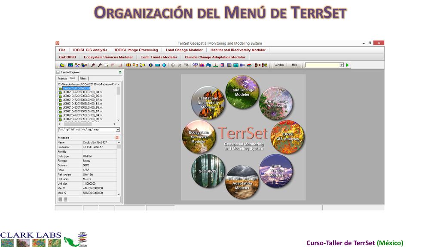Image resolution: width=440 pixels, height=247 pixels.
Task: Select file LC80210472015303LGN00_B7.rst
Action: [x=82, y=99]
